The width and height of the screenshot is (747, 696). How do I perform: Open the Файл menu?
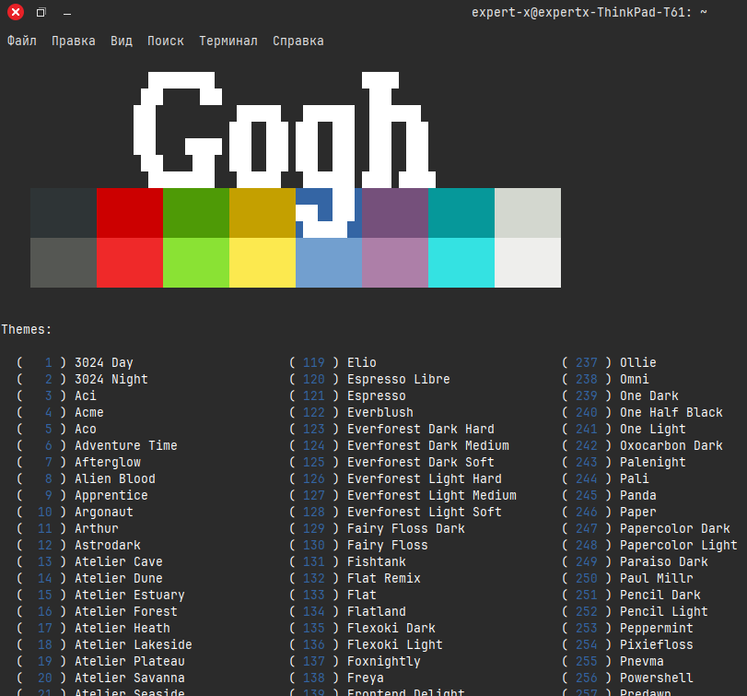[22, 41]
